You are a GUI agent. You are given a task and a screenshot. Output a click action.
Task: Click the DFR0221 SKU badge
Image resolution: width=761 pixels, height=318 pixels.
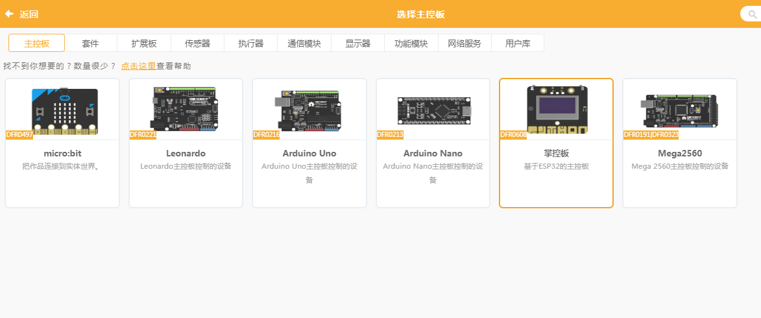pyautogui.click(x=143, y=134)
